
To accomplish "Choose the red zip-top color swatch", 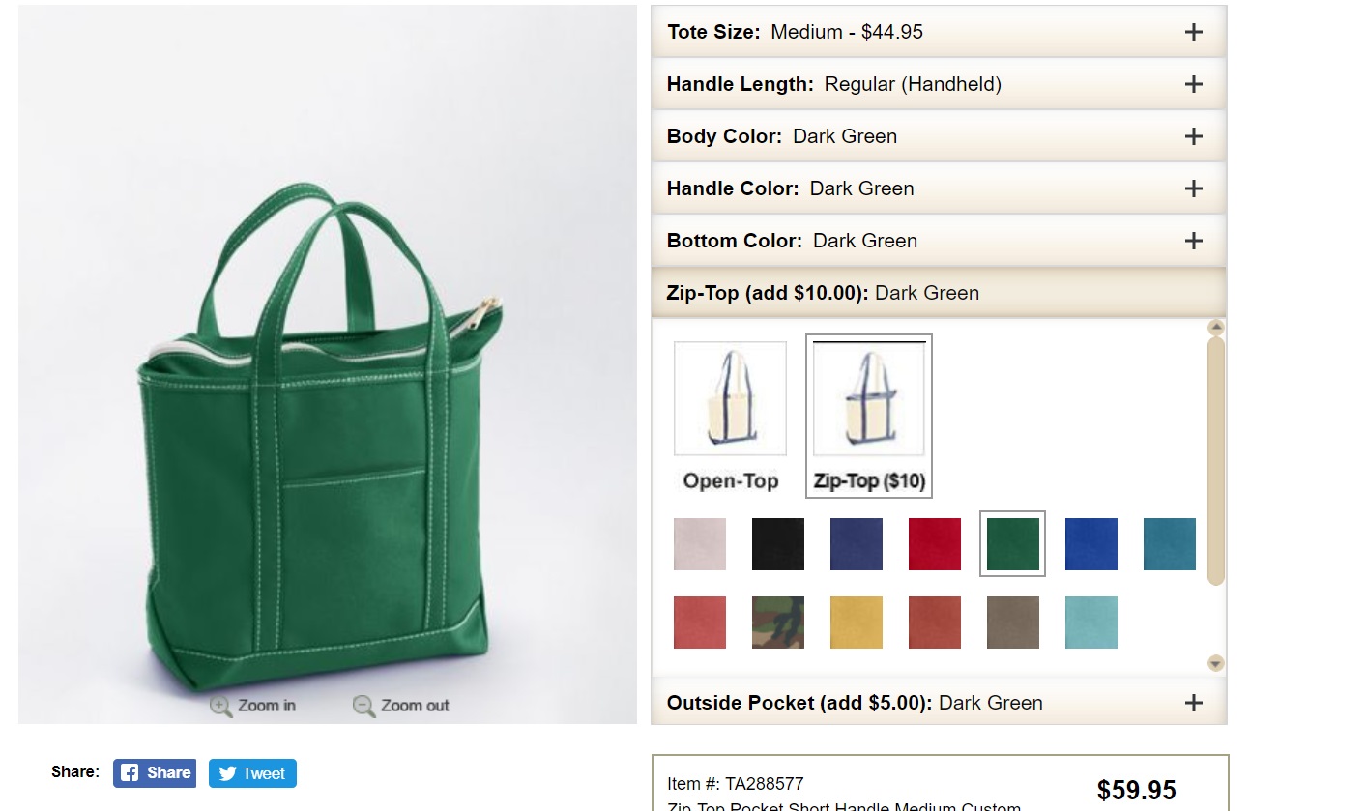I will pos(935,544).
